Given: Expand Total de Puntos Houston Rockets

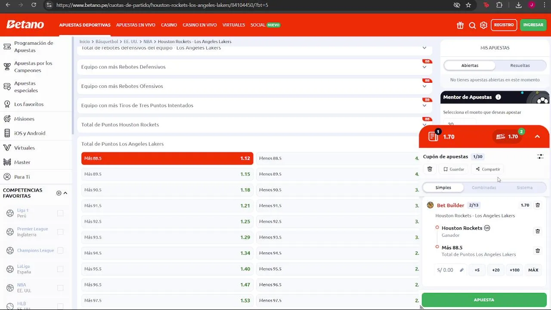Looking at the screenshot, I should coord(254,124).
